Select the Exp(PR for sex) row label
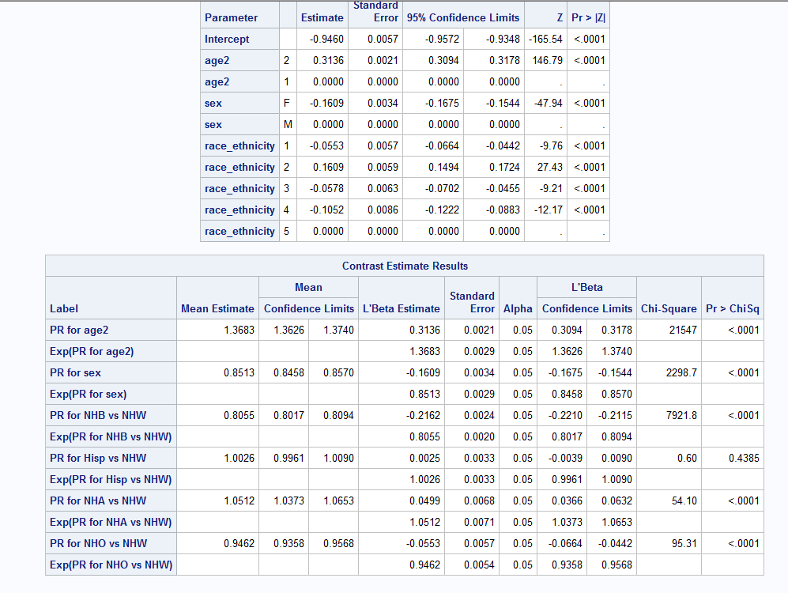788x593 pixels. point(89,394)
